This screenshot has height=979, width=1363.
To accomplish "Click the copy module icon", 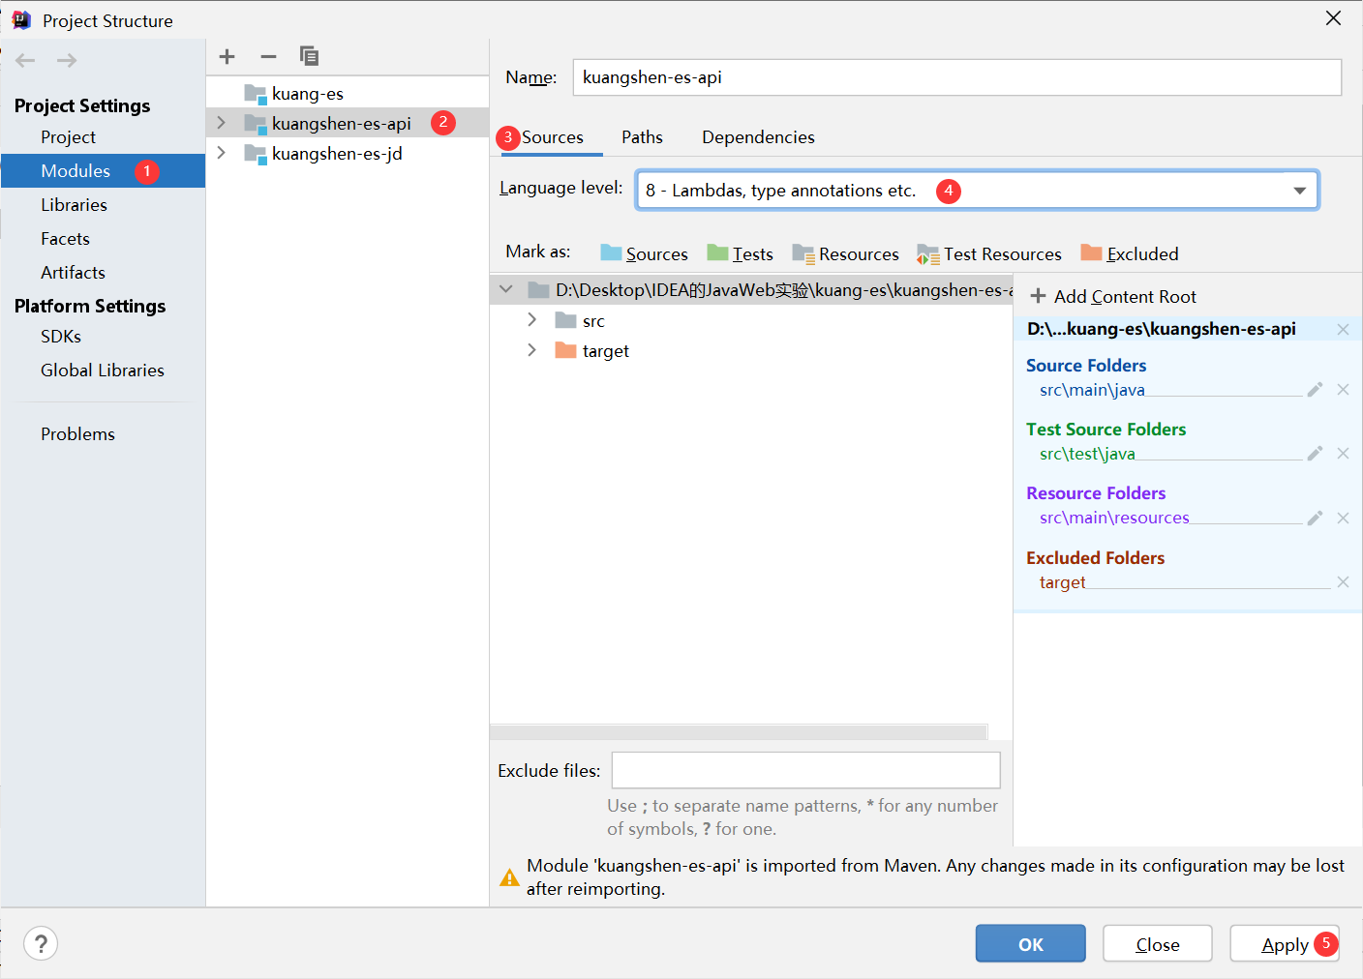I will [x=309, y=57].
